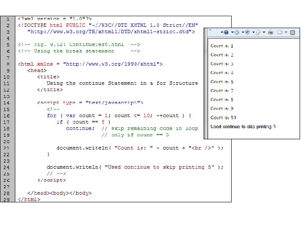The height and width of the screenshot is (230, 306).
Task: Click output line "Count is: 4"
Action: [x=222, y=73]
